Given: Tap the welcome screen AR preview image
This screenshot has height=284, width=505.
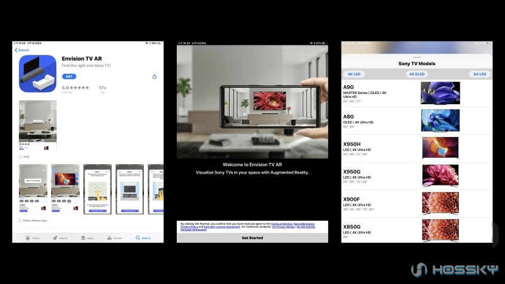Looking at the screenshot, I should point(252,102).
